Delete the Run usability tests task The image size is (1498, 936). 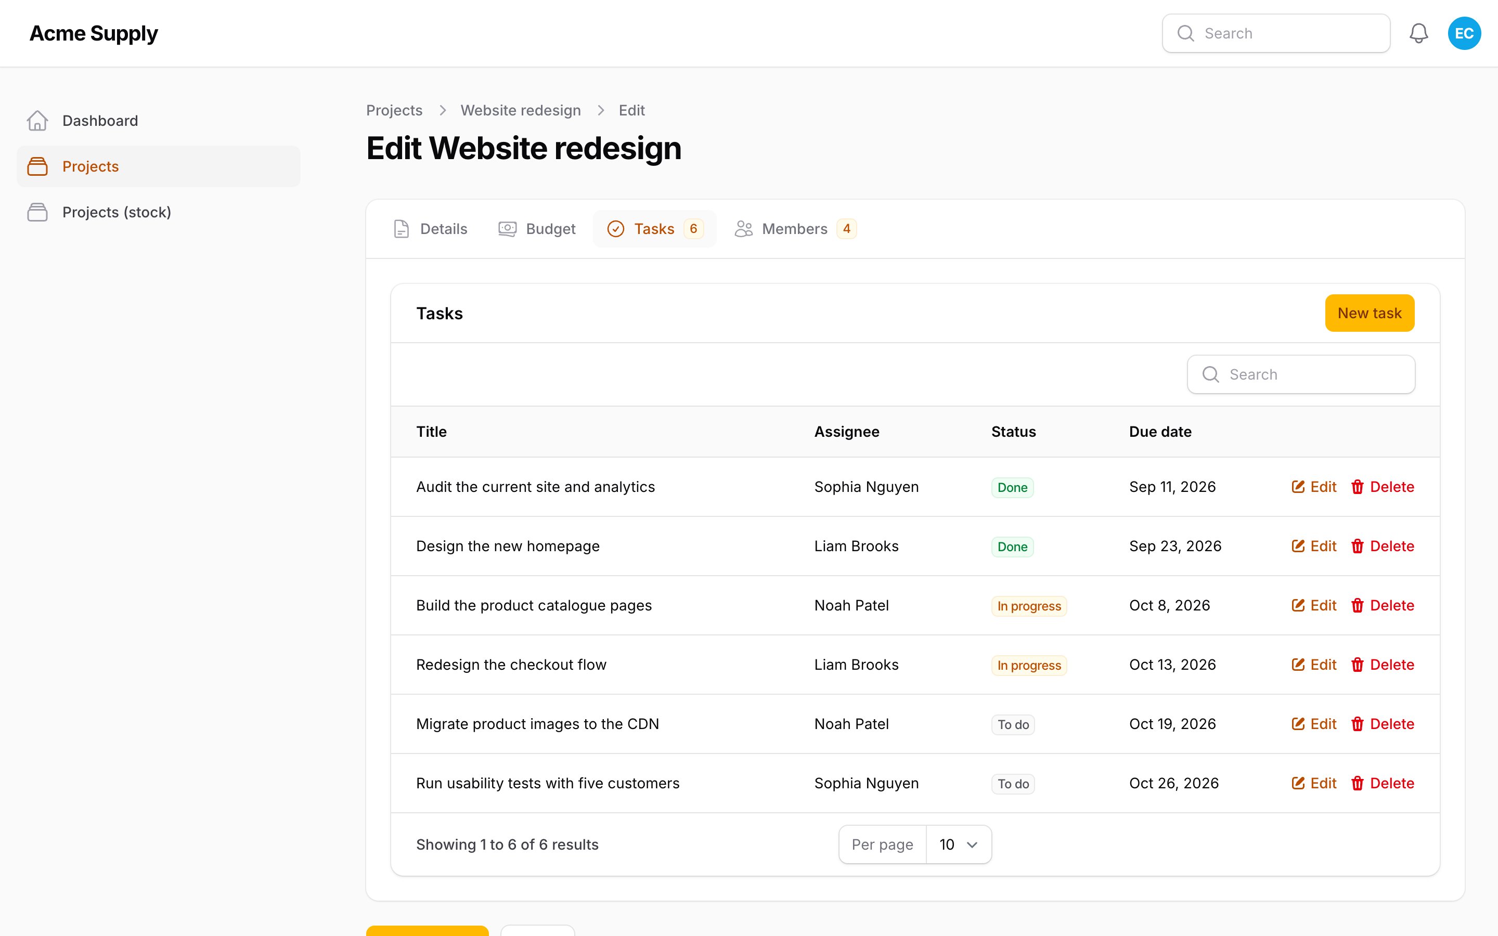(x=1382, y=783)
